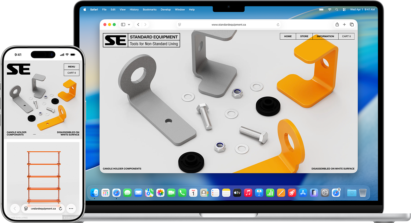
Task: Click the www.standardequipment.ca address field
Action: point(229,25)
